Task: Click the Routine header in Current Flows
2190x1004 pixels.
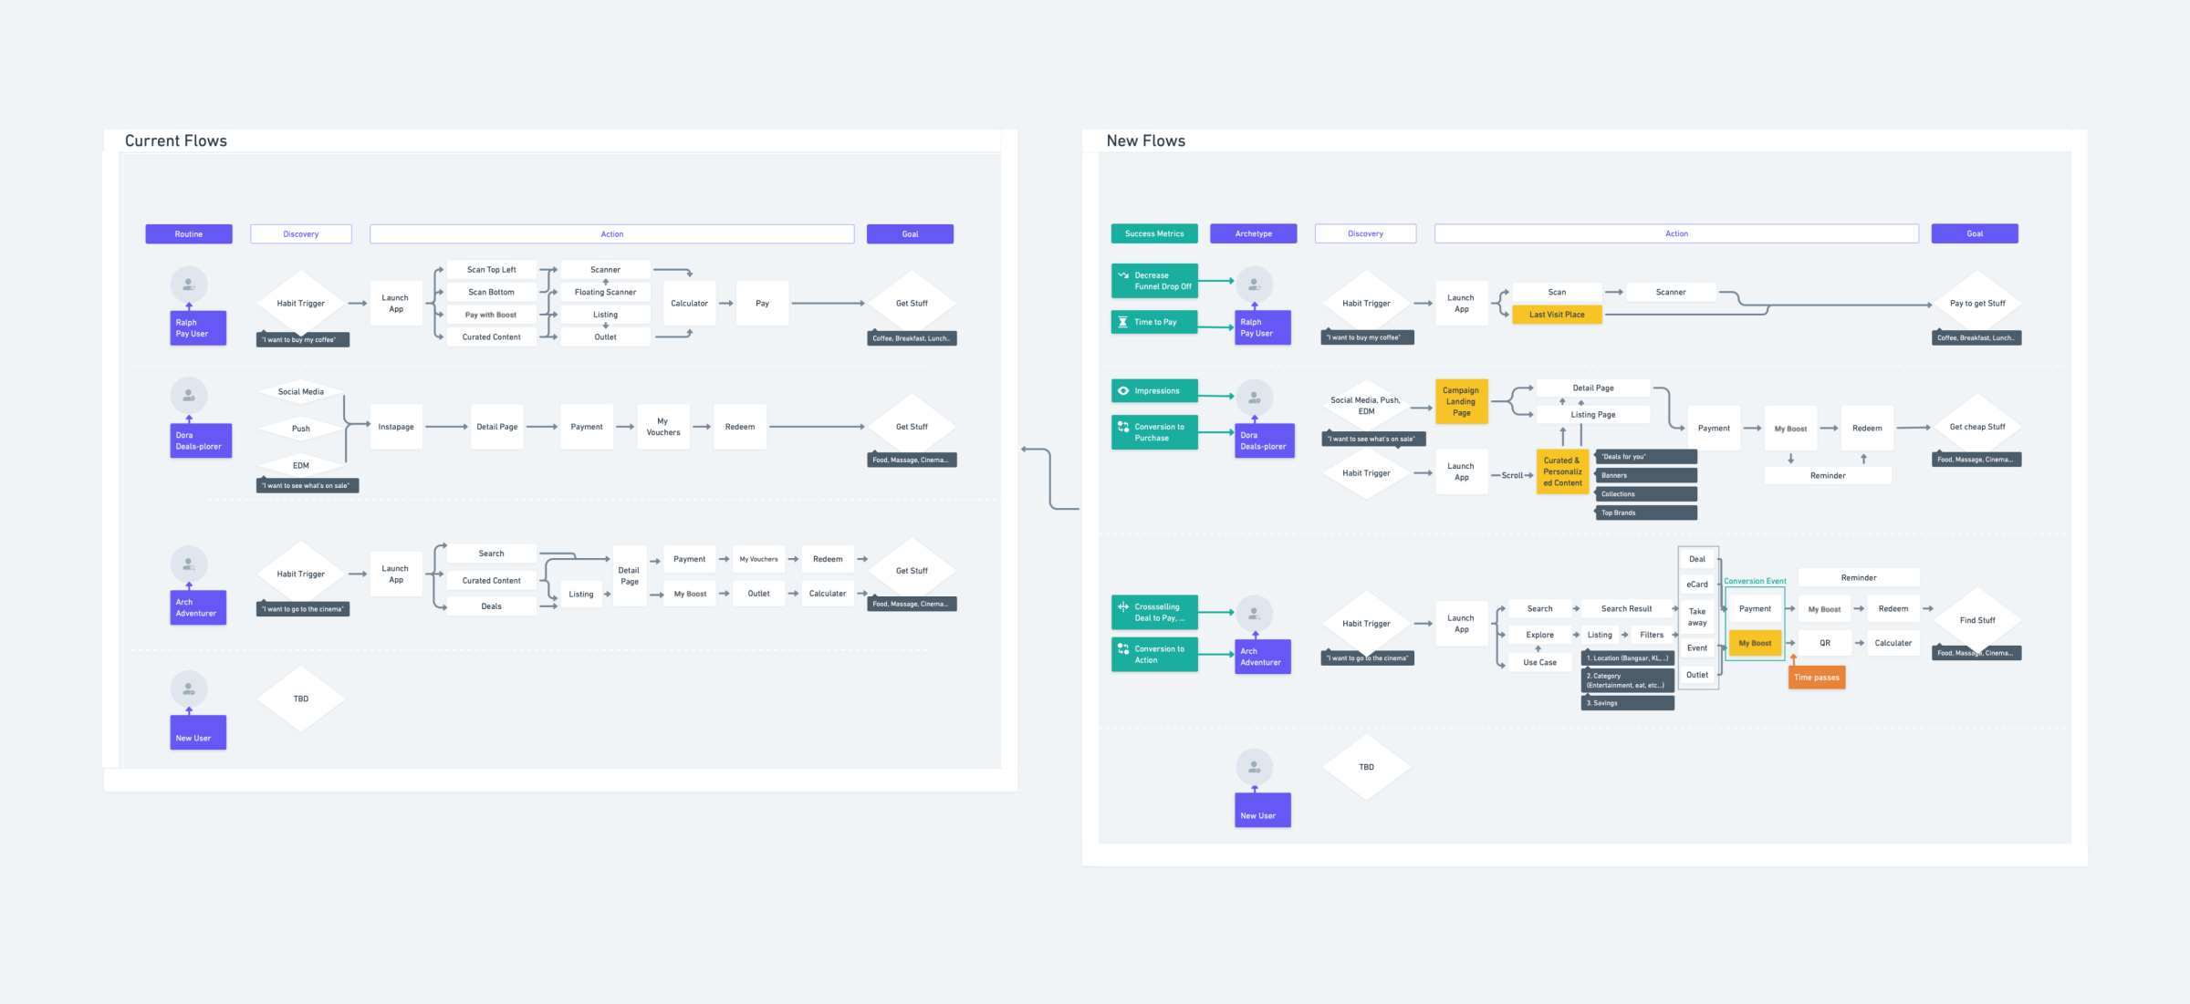Action: (189, 234)
